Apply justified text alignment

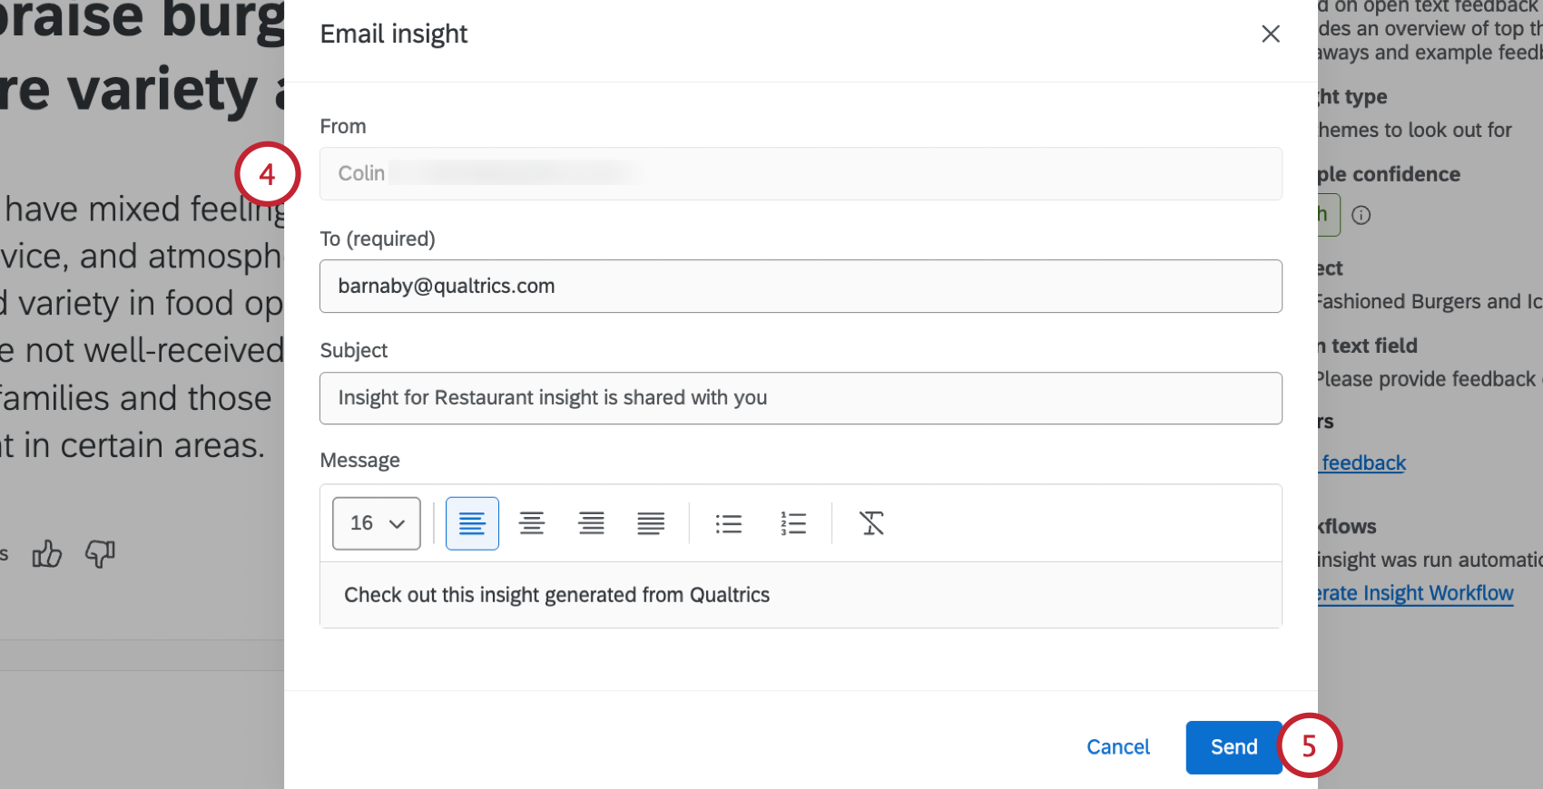(x=651, y=523)
